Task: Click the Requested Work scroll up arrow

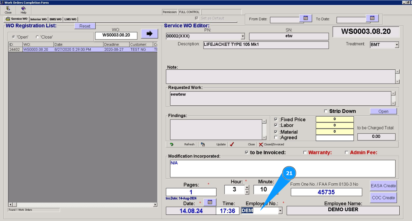Action: 393,94
